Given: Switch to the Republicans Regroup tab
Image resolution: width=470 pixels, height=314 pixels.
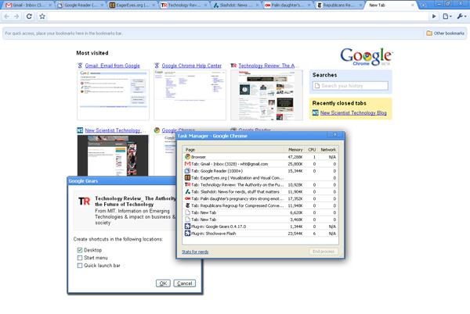Looking at the screenshot, I should point(338,5).
